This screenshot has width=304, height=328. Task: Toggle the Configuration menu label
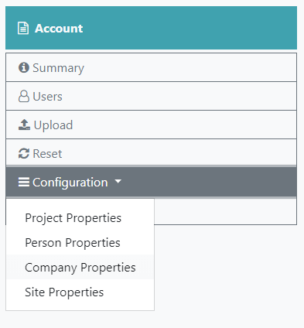point(70,183)
